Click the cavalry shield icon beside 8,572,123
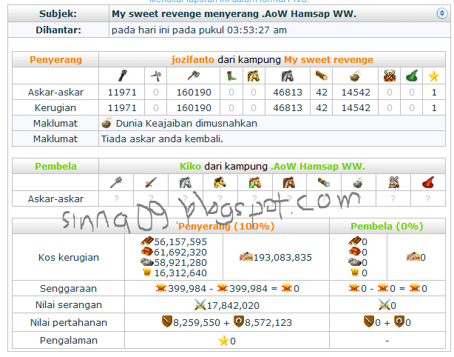Viewport: 454px width, 357px height. [239, 321]
